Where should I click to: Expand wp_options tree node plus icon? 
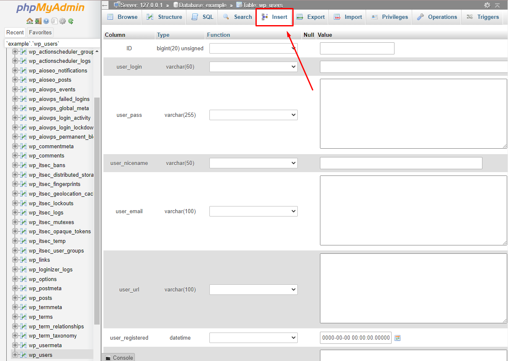coord(15,279)
